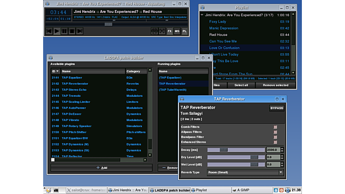345x194 pixels.
Task: Skip to the next track
Action: point(79,31)
